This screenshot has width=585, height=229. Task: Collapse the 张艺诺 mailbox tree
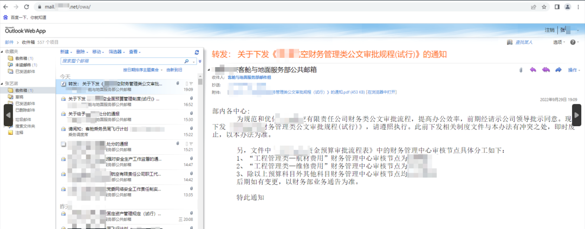coord(2,83)
